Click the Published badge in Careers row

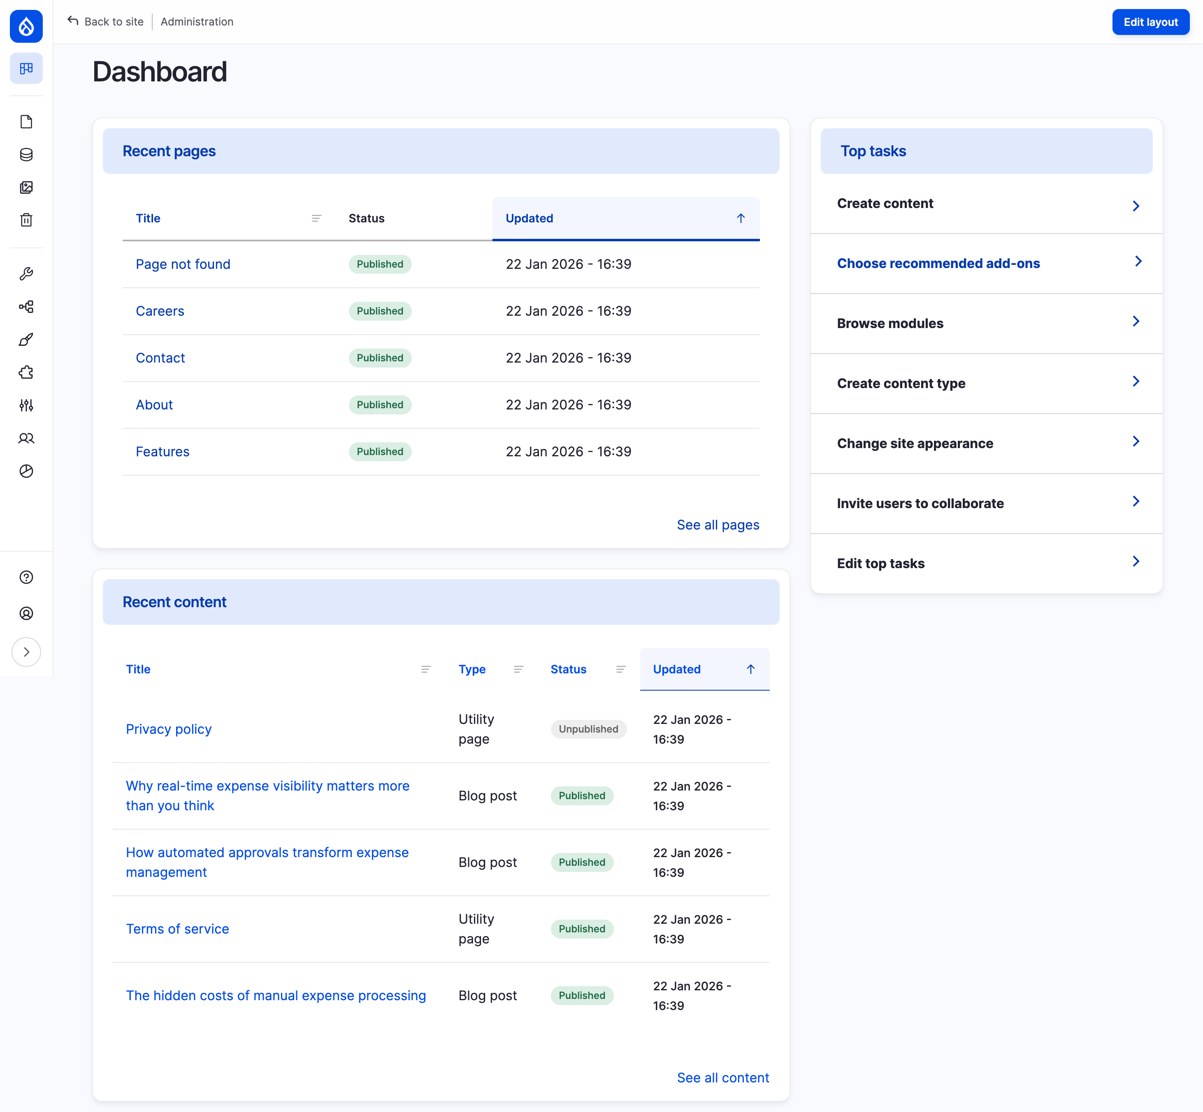(380, 311)
